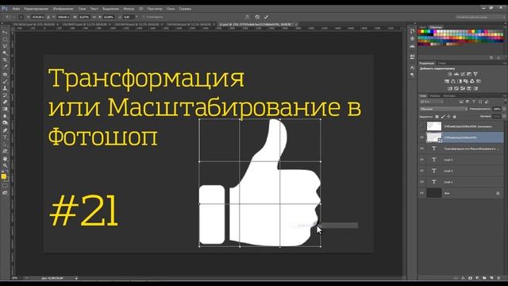Select the Pen tool
The height and width of the screenshot is (286, 508).
coord(5,130)
